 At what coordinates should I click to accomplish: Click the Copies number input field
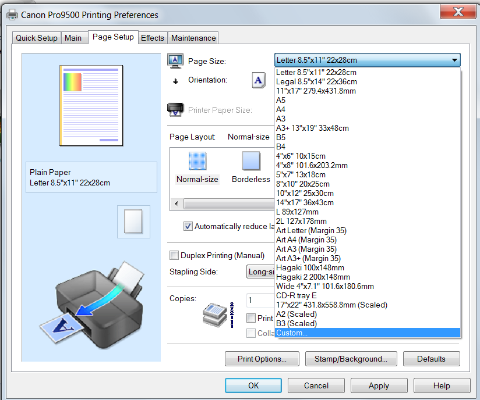coord(260,300)
